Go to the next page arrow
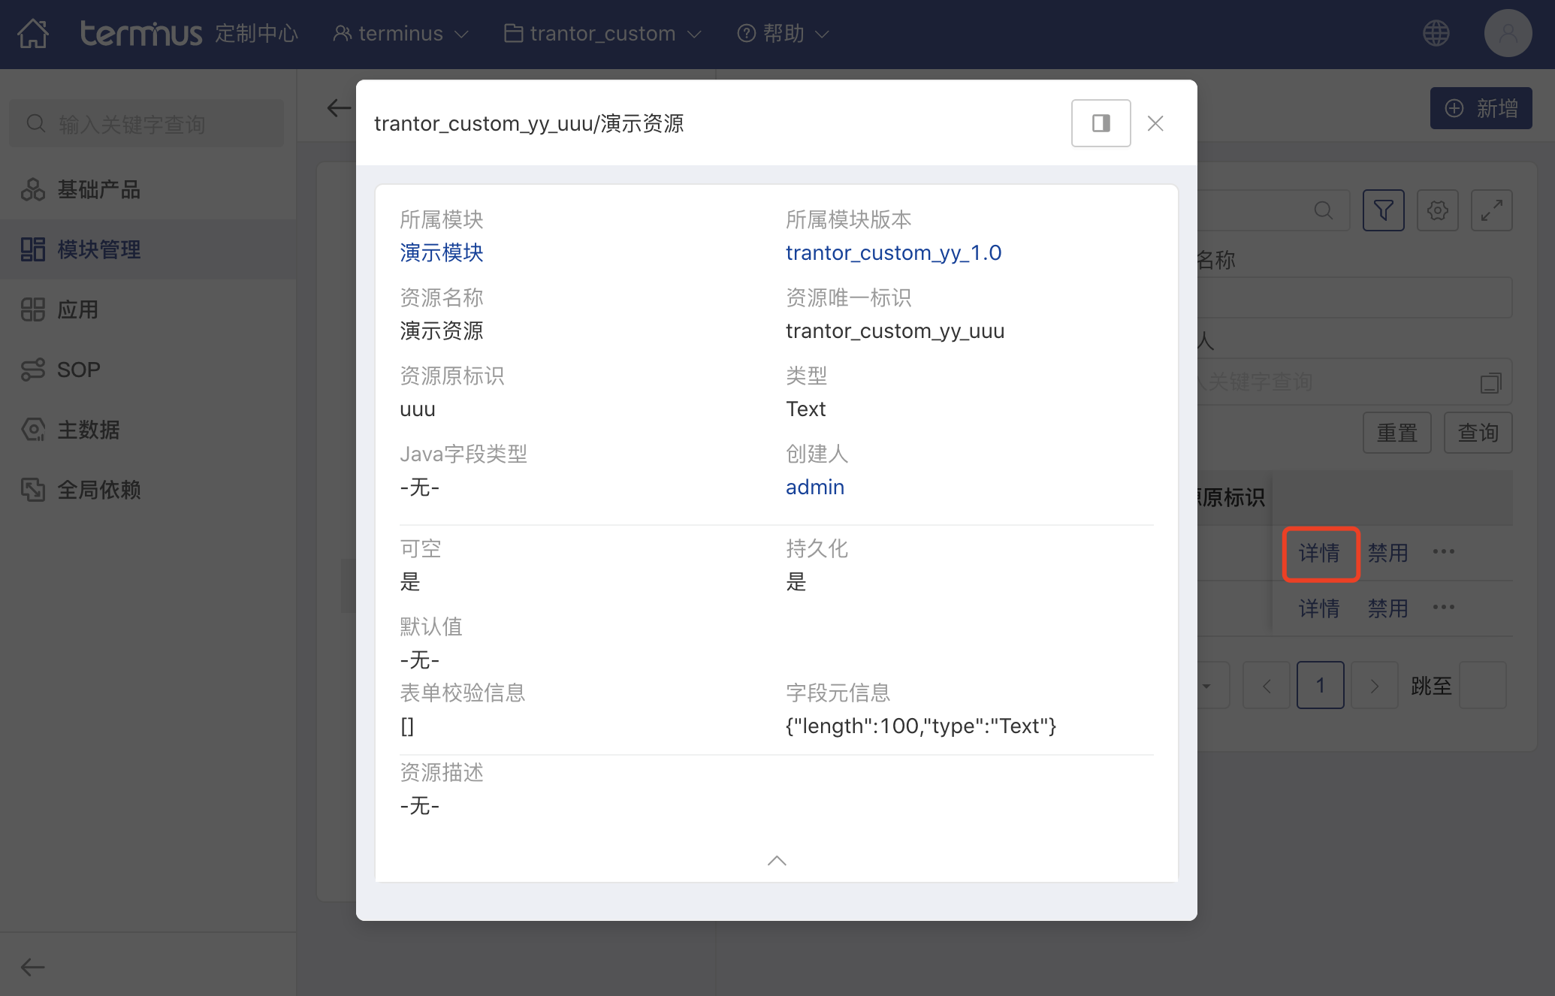 click(x=1374, y=685)
